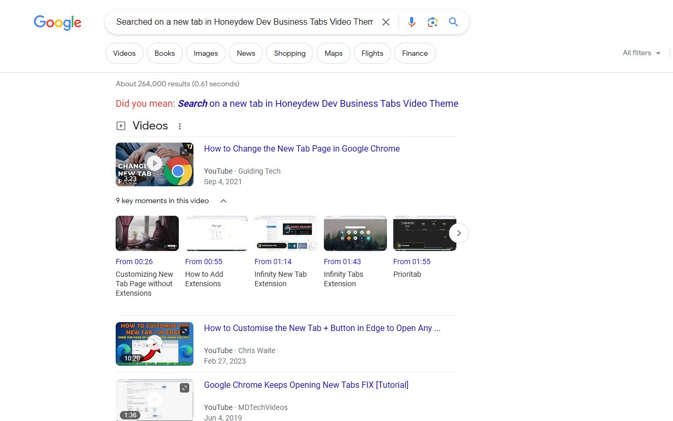The height and width of the screenshot is (421, 673).
Task: Play the Edge New Tab customise video
Action: pyautogui.click(x=154, y=344)
